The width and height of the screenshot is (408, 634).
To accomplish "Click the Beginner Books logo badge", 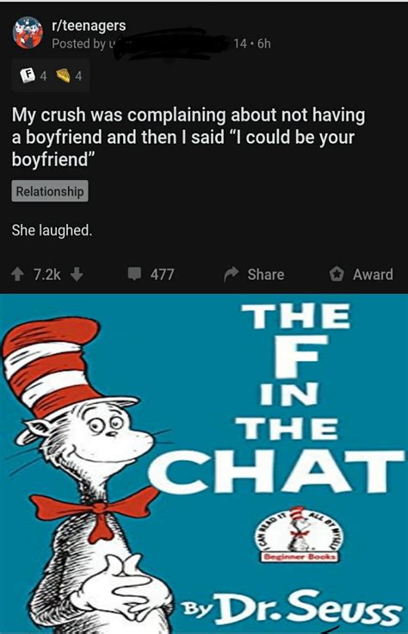I will pyautogui.click(x=299, y=534).
